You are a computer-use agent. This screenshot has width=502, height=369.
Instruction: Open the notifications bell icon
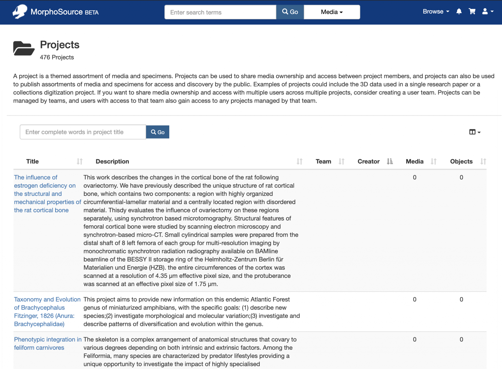tap(459, 11)
